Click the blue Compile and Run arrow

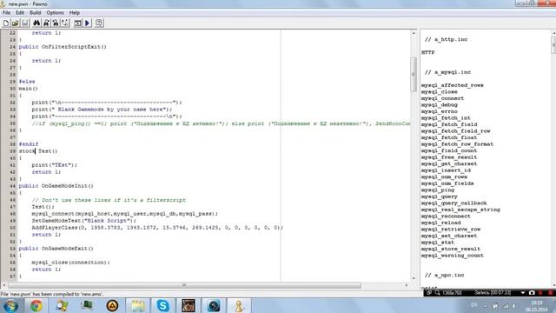87,23
